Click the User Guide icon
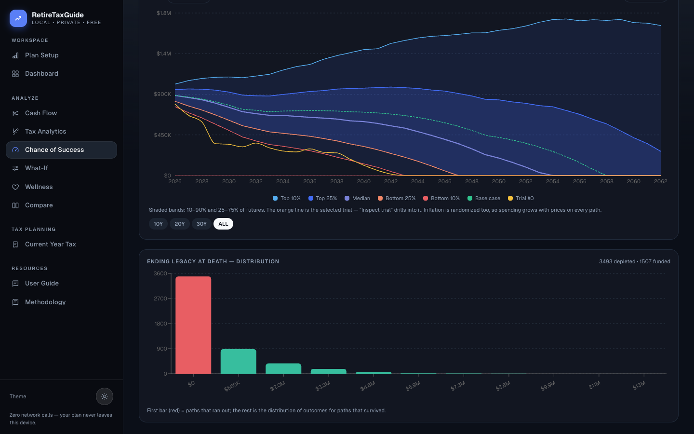694x434 pixels. tap(15, 284)
